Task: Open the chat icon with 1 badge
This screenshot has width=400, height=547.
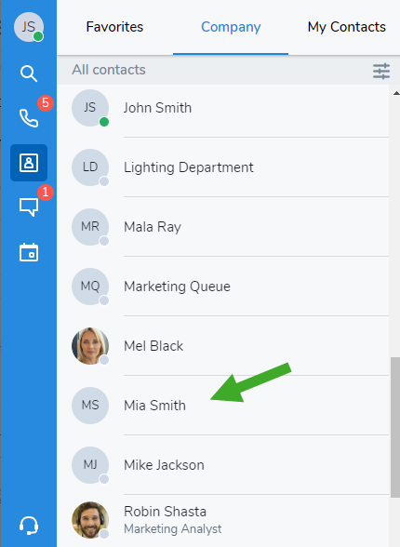Action: (x=29, y=207)
